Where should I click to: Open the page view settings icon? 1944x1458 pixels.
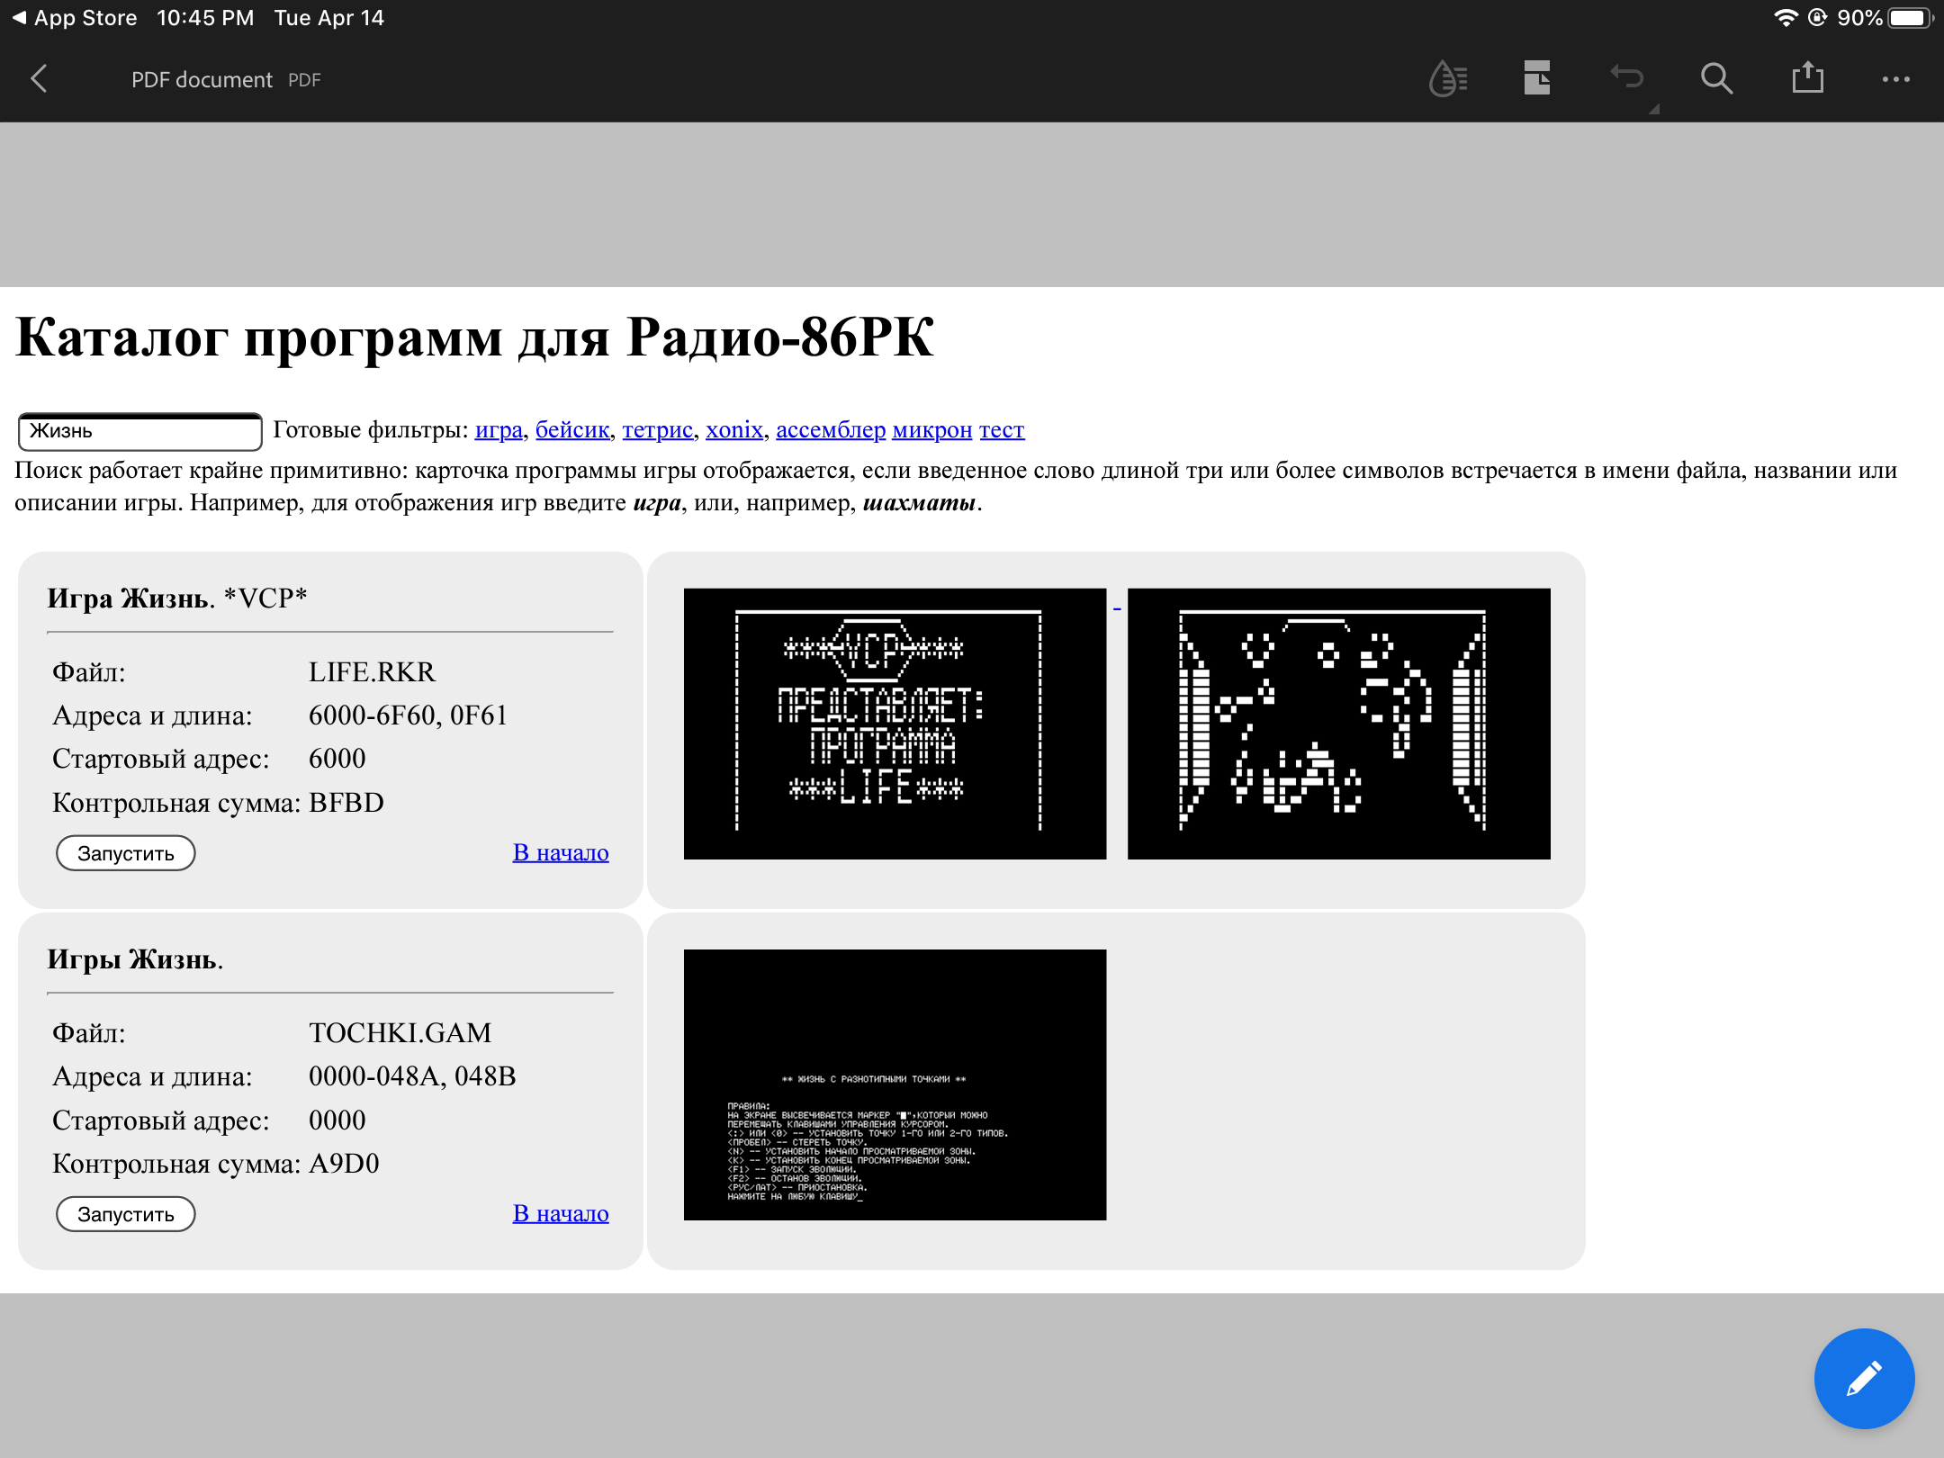[1536, 78]
